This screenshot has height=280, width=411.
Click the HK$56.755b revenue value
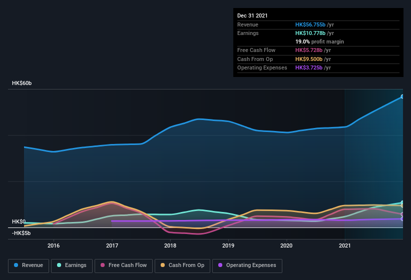pyautogui.click(x=310, y=24)
